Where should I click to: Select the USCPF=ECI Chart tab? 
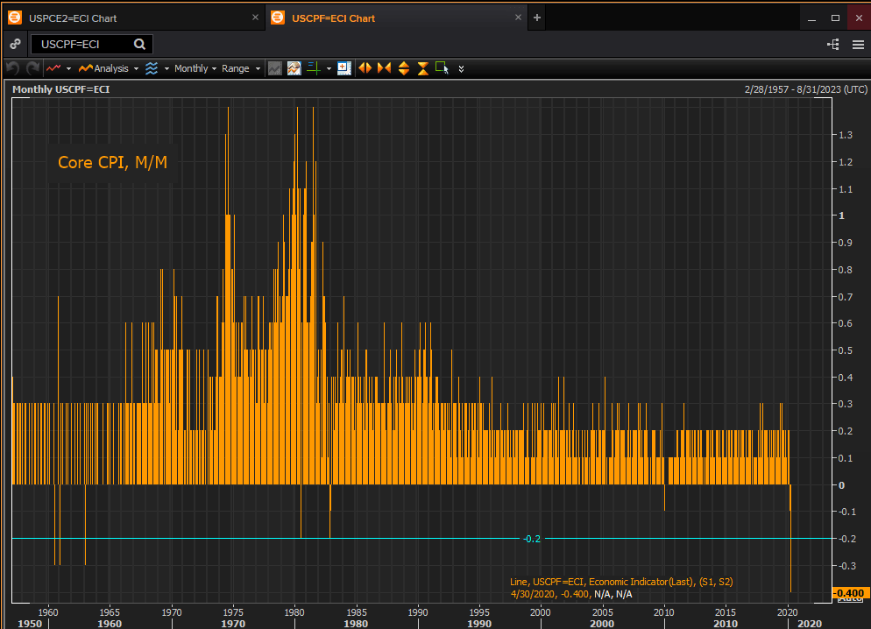tap(333, 18)
